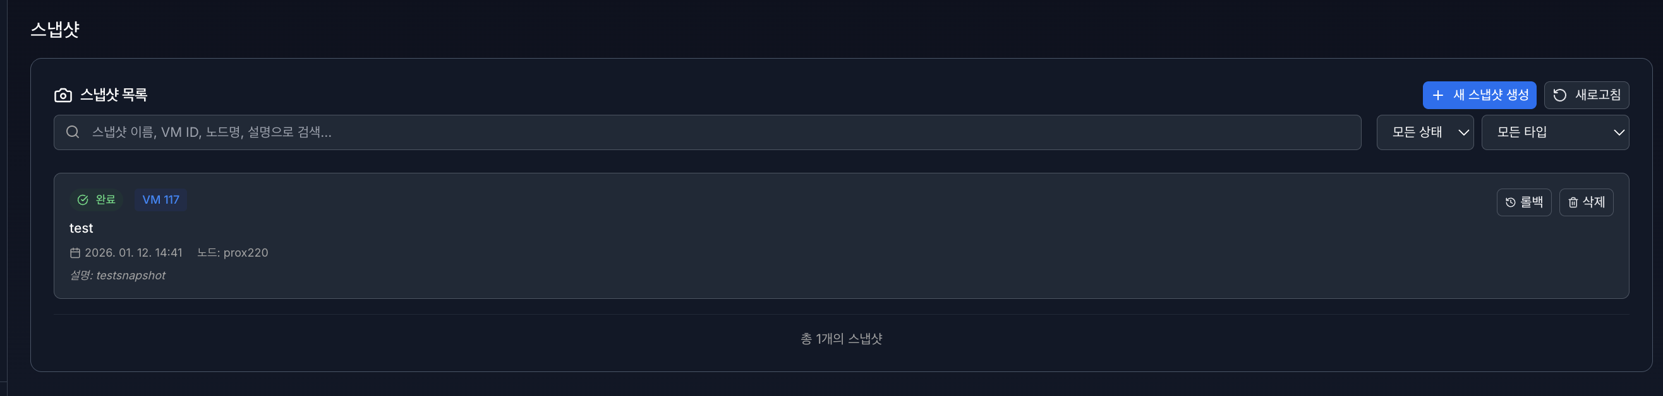Click the green check-circle status icon

click(x=83, y=200)
